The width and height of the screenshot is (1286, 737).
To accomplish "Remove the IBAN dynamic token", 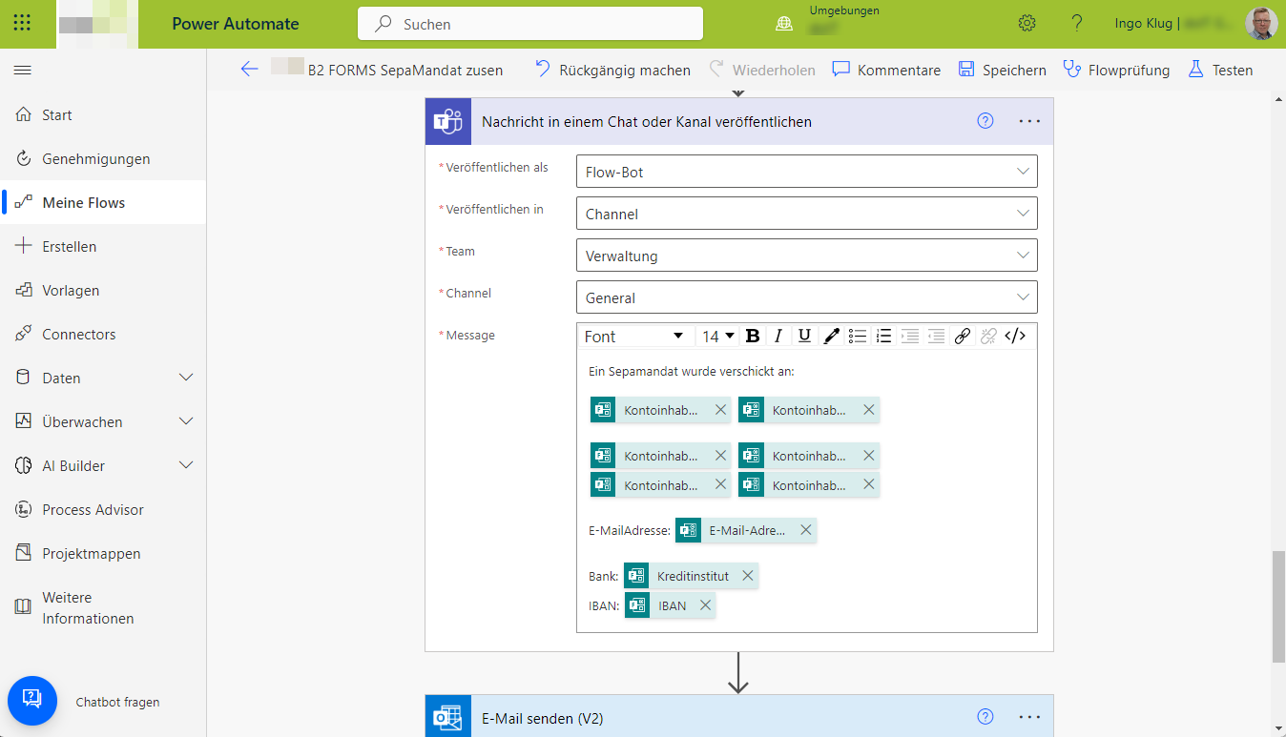I will click(x=705, y=605).
